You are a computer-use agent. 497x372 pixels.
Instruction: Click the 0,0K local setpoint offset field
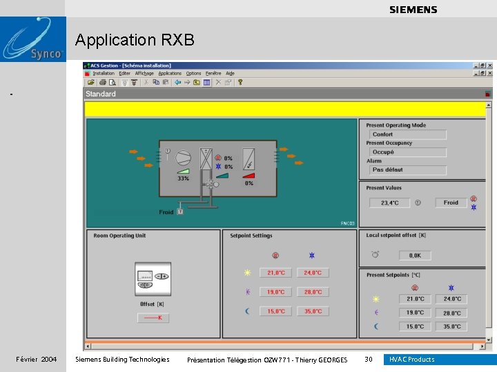coord(415,256)
